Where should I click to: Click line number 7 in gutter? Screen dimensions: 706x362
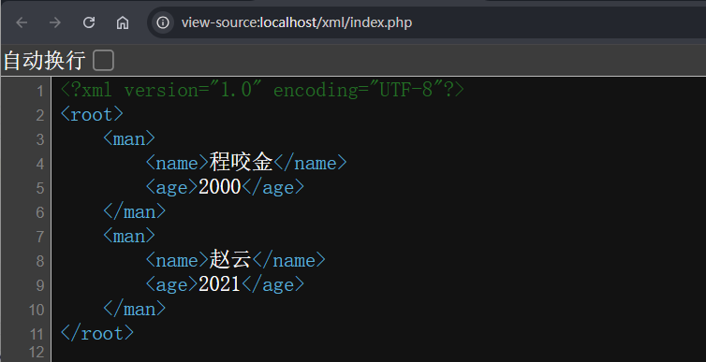coord(40,237)
